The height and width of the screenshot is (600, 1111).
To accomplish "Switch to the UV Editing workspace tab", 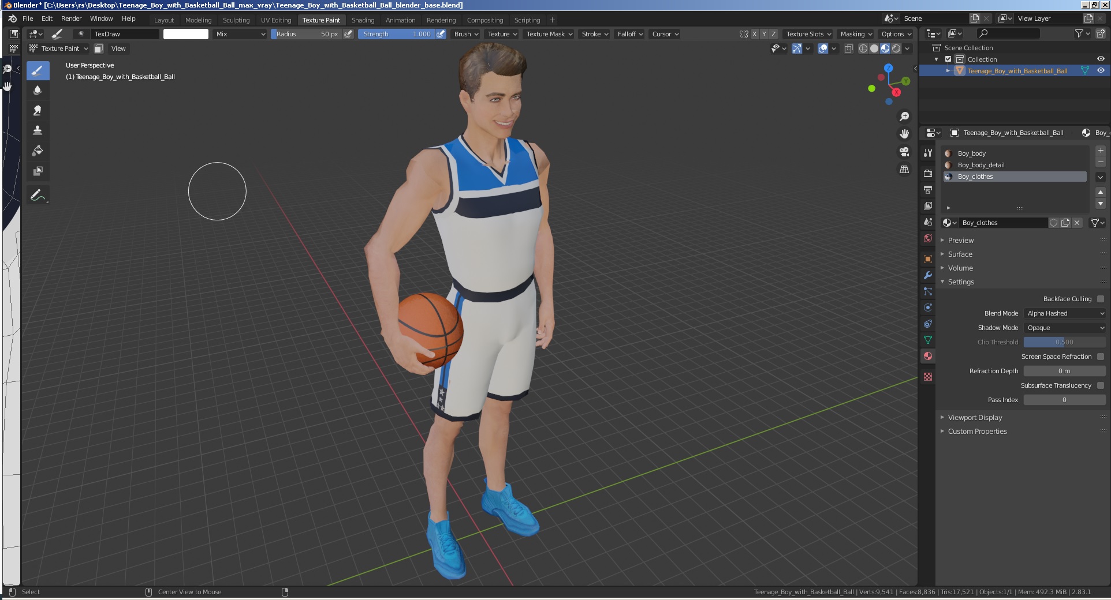I will tap(276, 20).
